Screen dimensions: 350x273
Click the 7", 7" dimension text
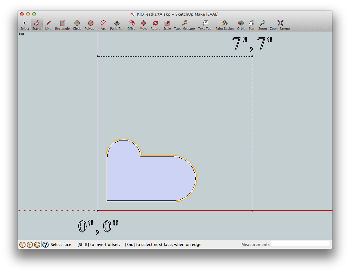click(x=252, y=44)
